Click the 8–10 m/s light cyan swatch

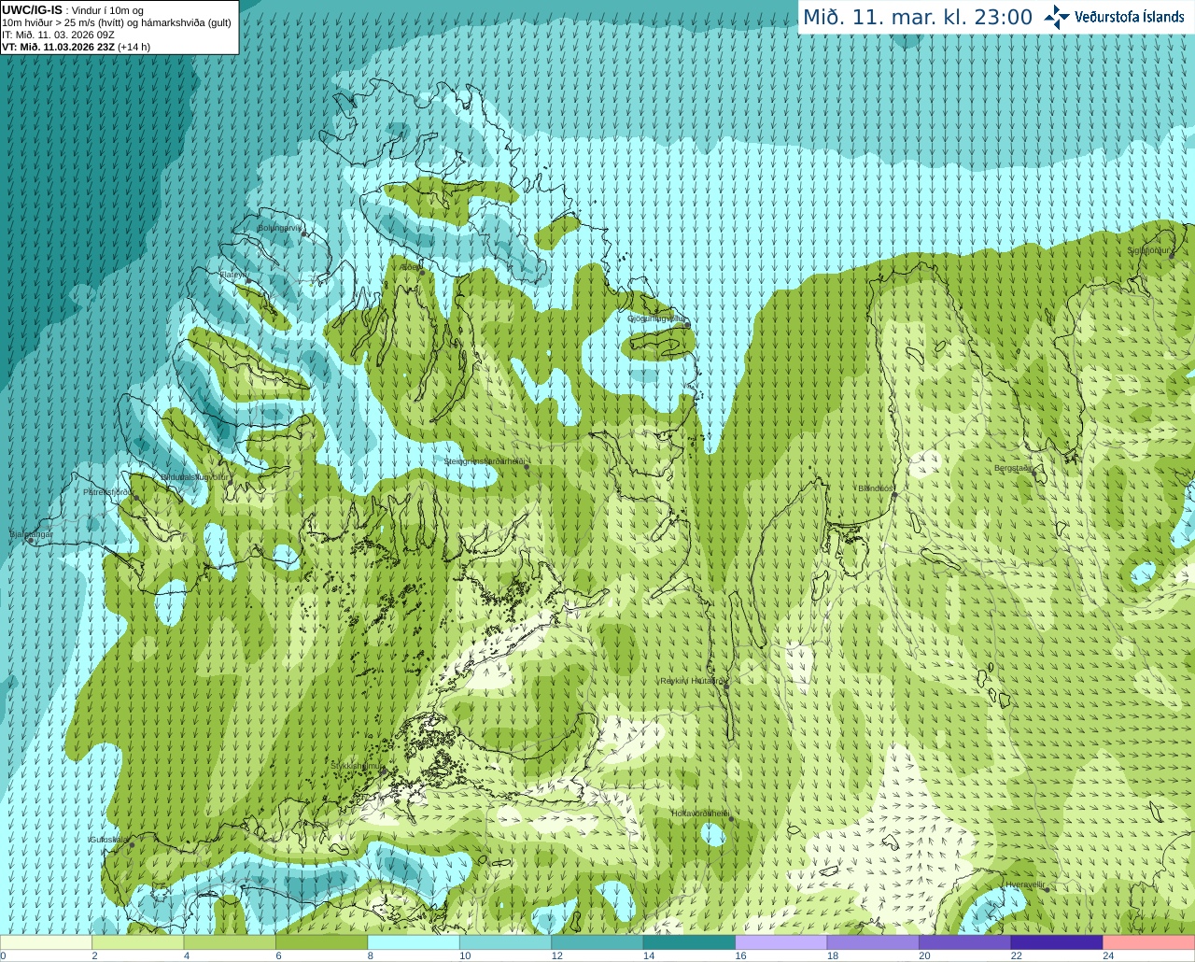point(414,942)
